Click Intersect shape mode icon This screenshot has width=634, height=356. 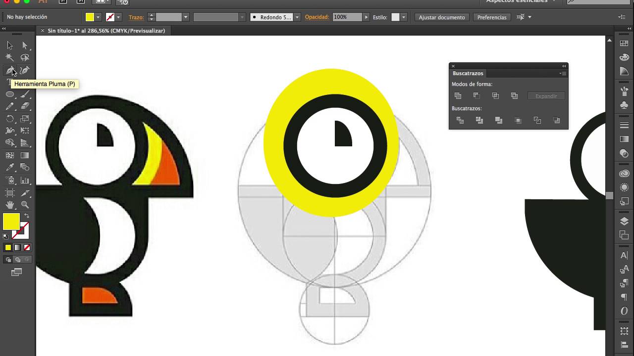[495, 96]
